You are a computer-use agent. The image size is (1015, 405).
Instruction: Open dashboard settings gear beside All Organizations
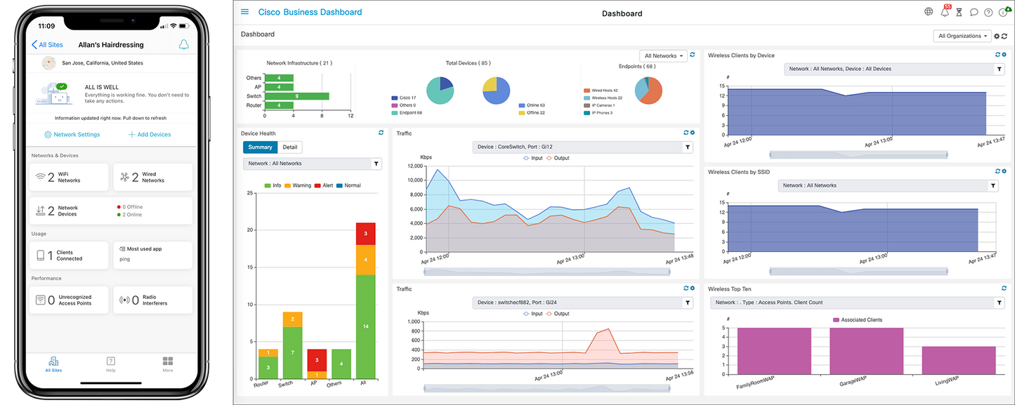(997, 36)
